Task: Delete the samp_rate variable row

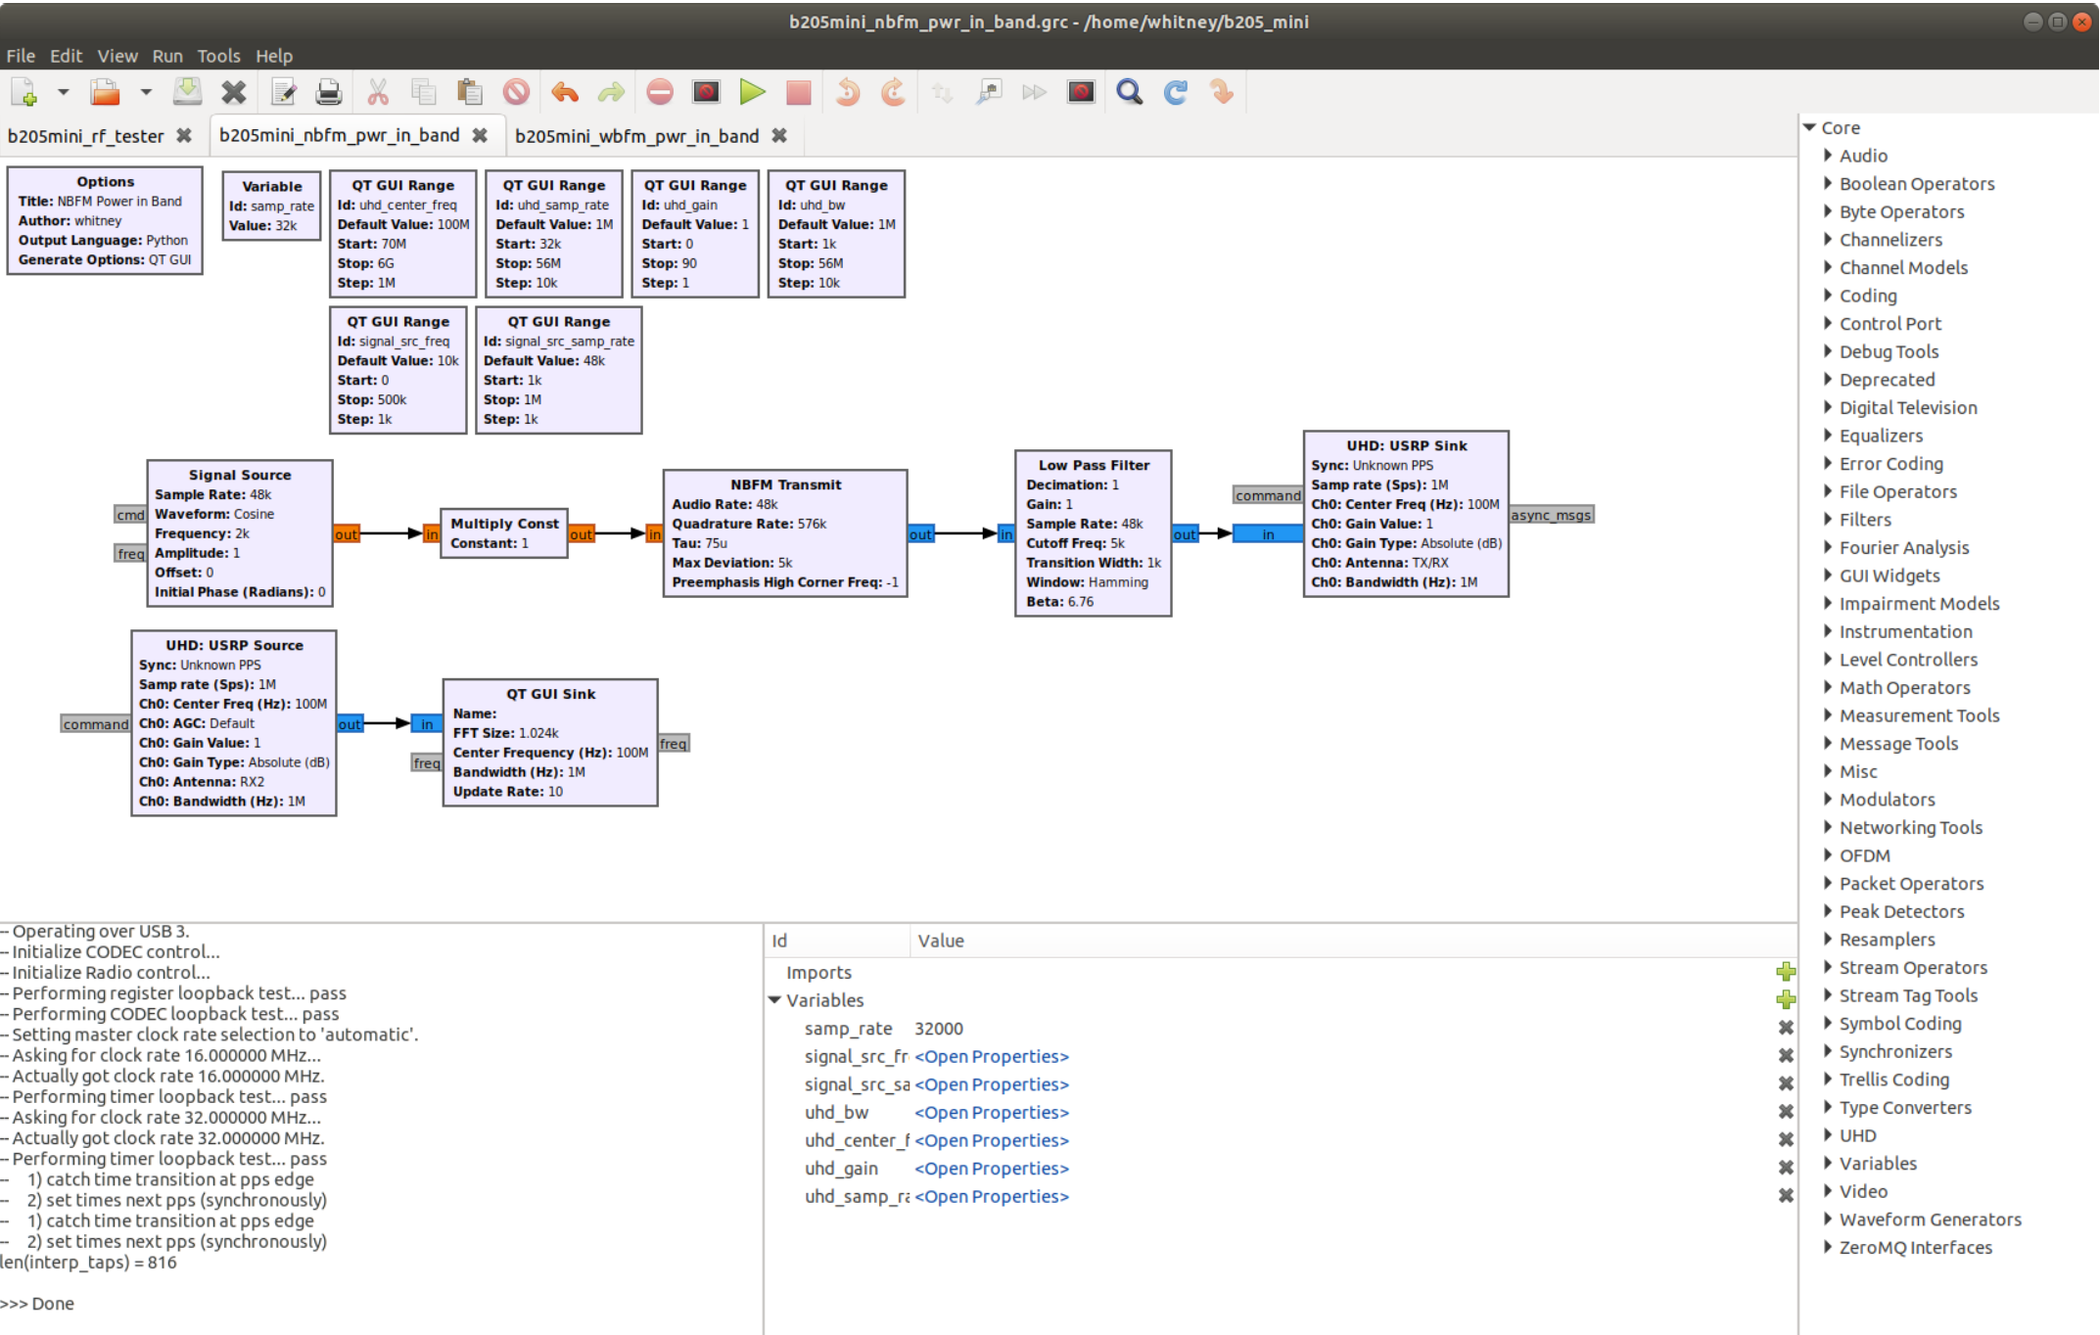Action: 1786,1028
